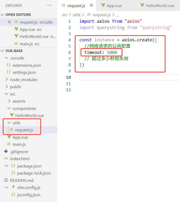Open jsconfig.json in the file tree
The height and width of the screenshot is (202, 180).
pos(29,195)
